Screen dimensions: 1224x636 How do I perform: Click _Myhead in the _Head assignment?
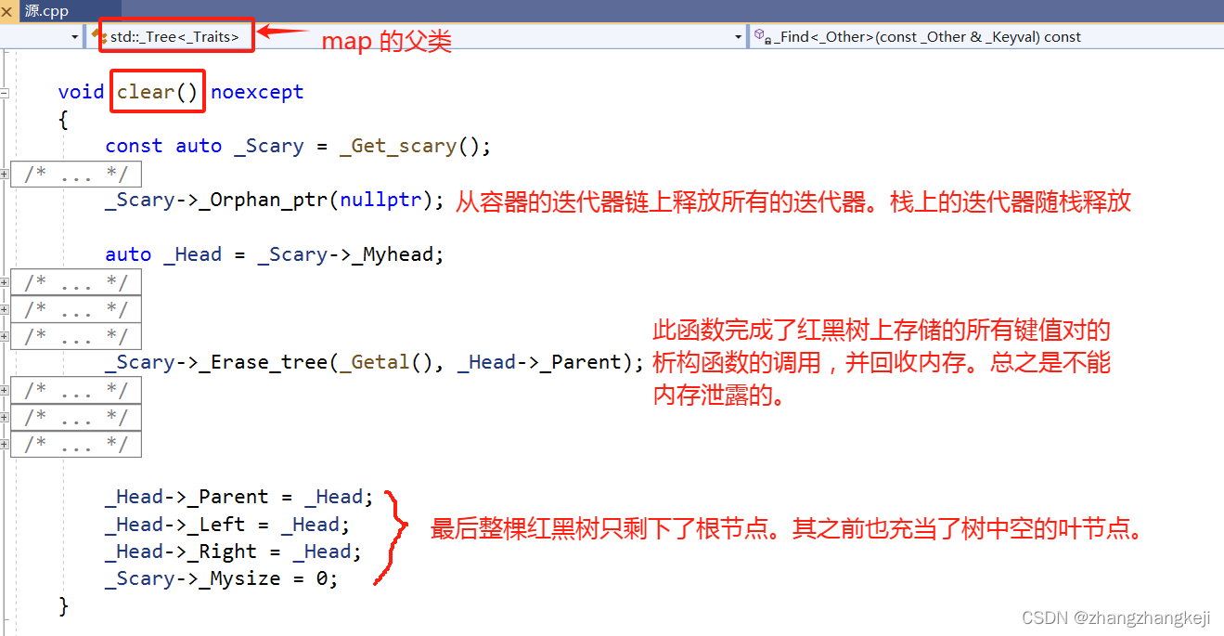(393, 254)
